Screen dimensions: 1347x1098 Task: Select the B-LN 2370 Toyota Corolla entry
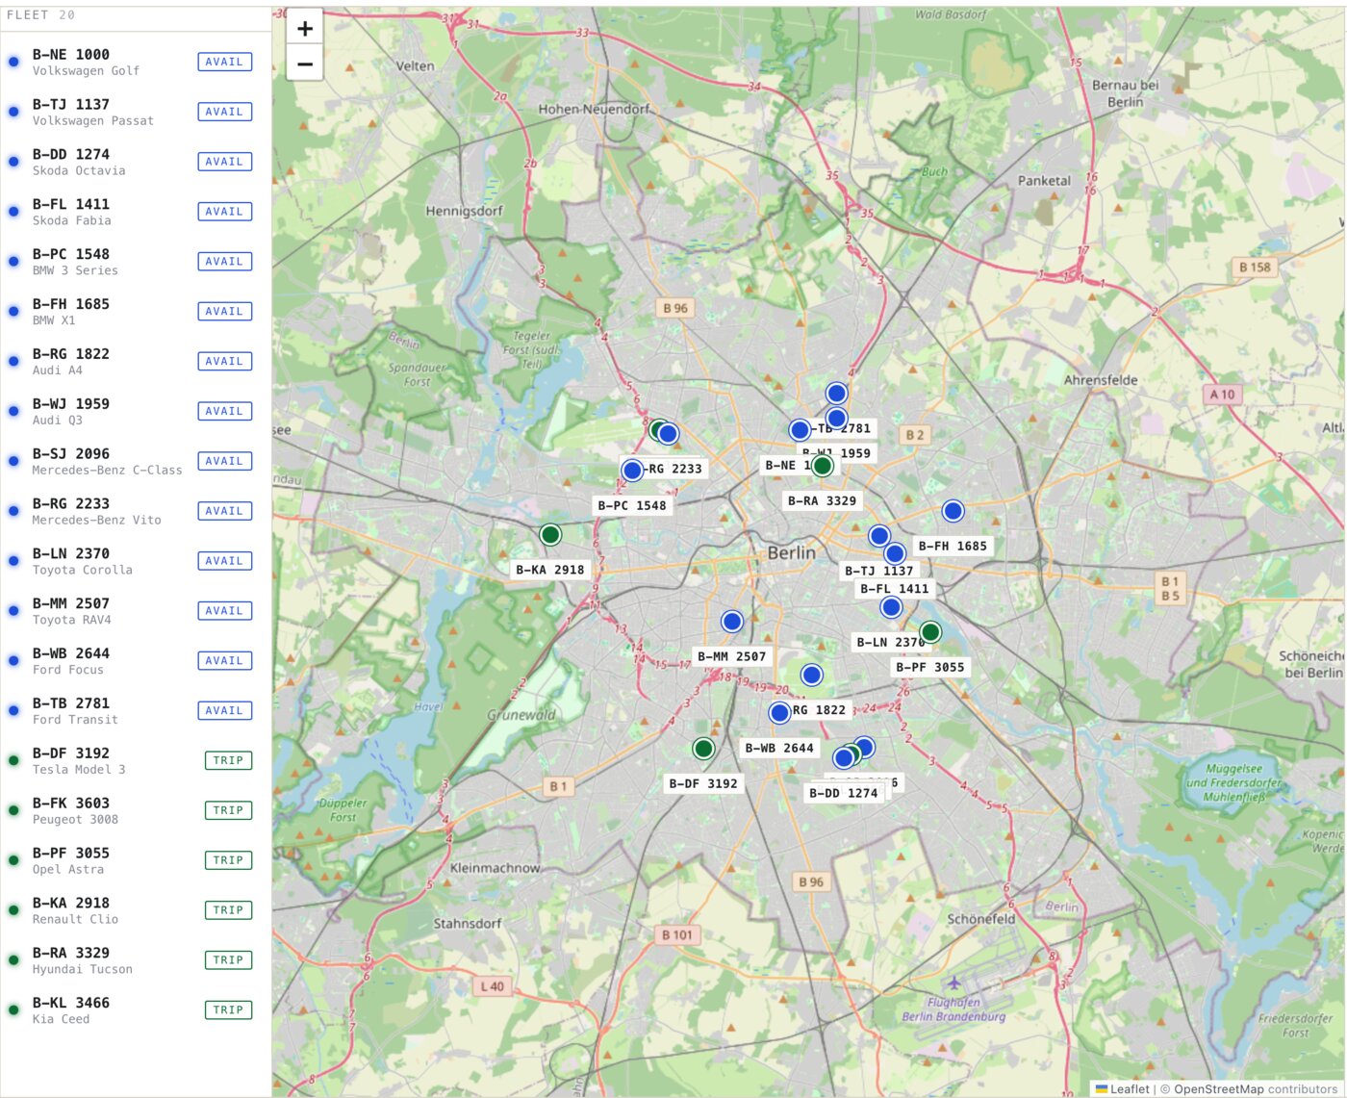pos(136,561)
